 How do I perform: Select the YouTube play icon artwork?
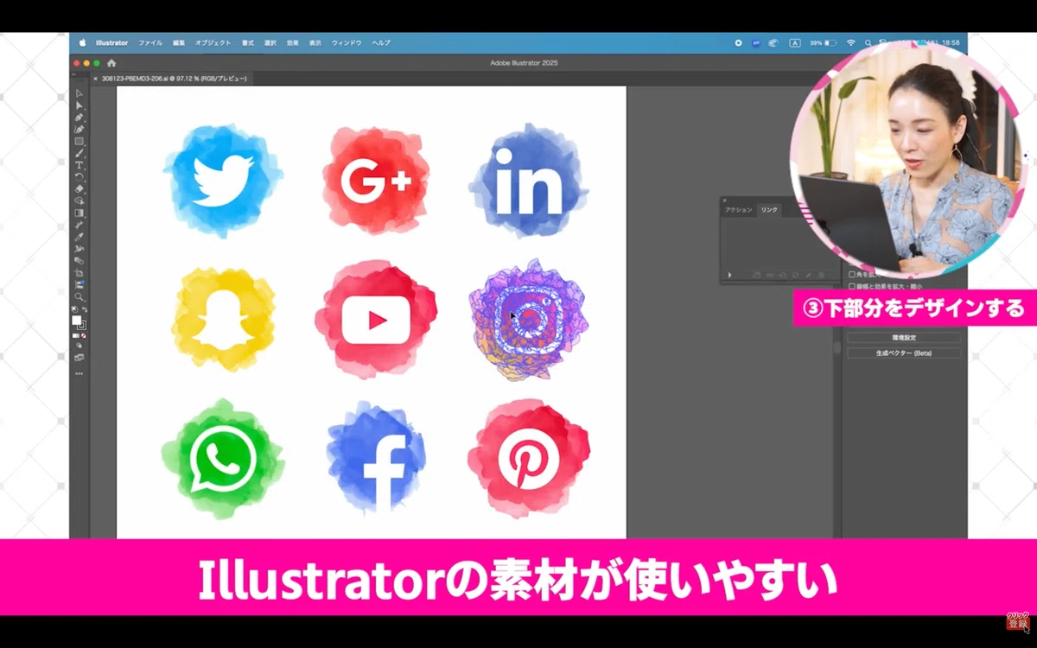pyautogui.click(x=376, y=320)
